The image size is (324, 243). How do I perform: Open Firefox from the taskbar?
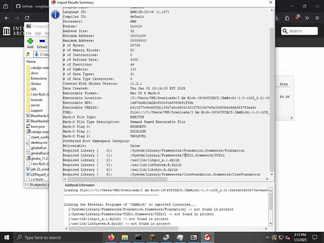111,237
